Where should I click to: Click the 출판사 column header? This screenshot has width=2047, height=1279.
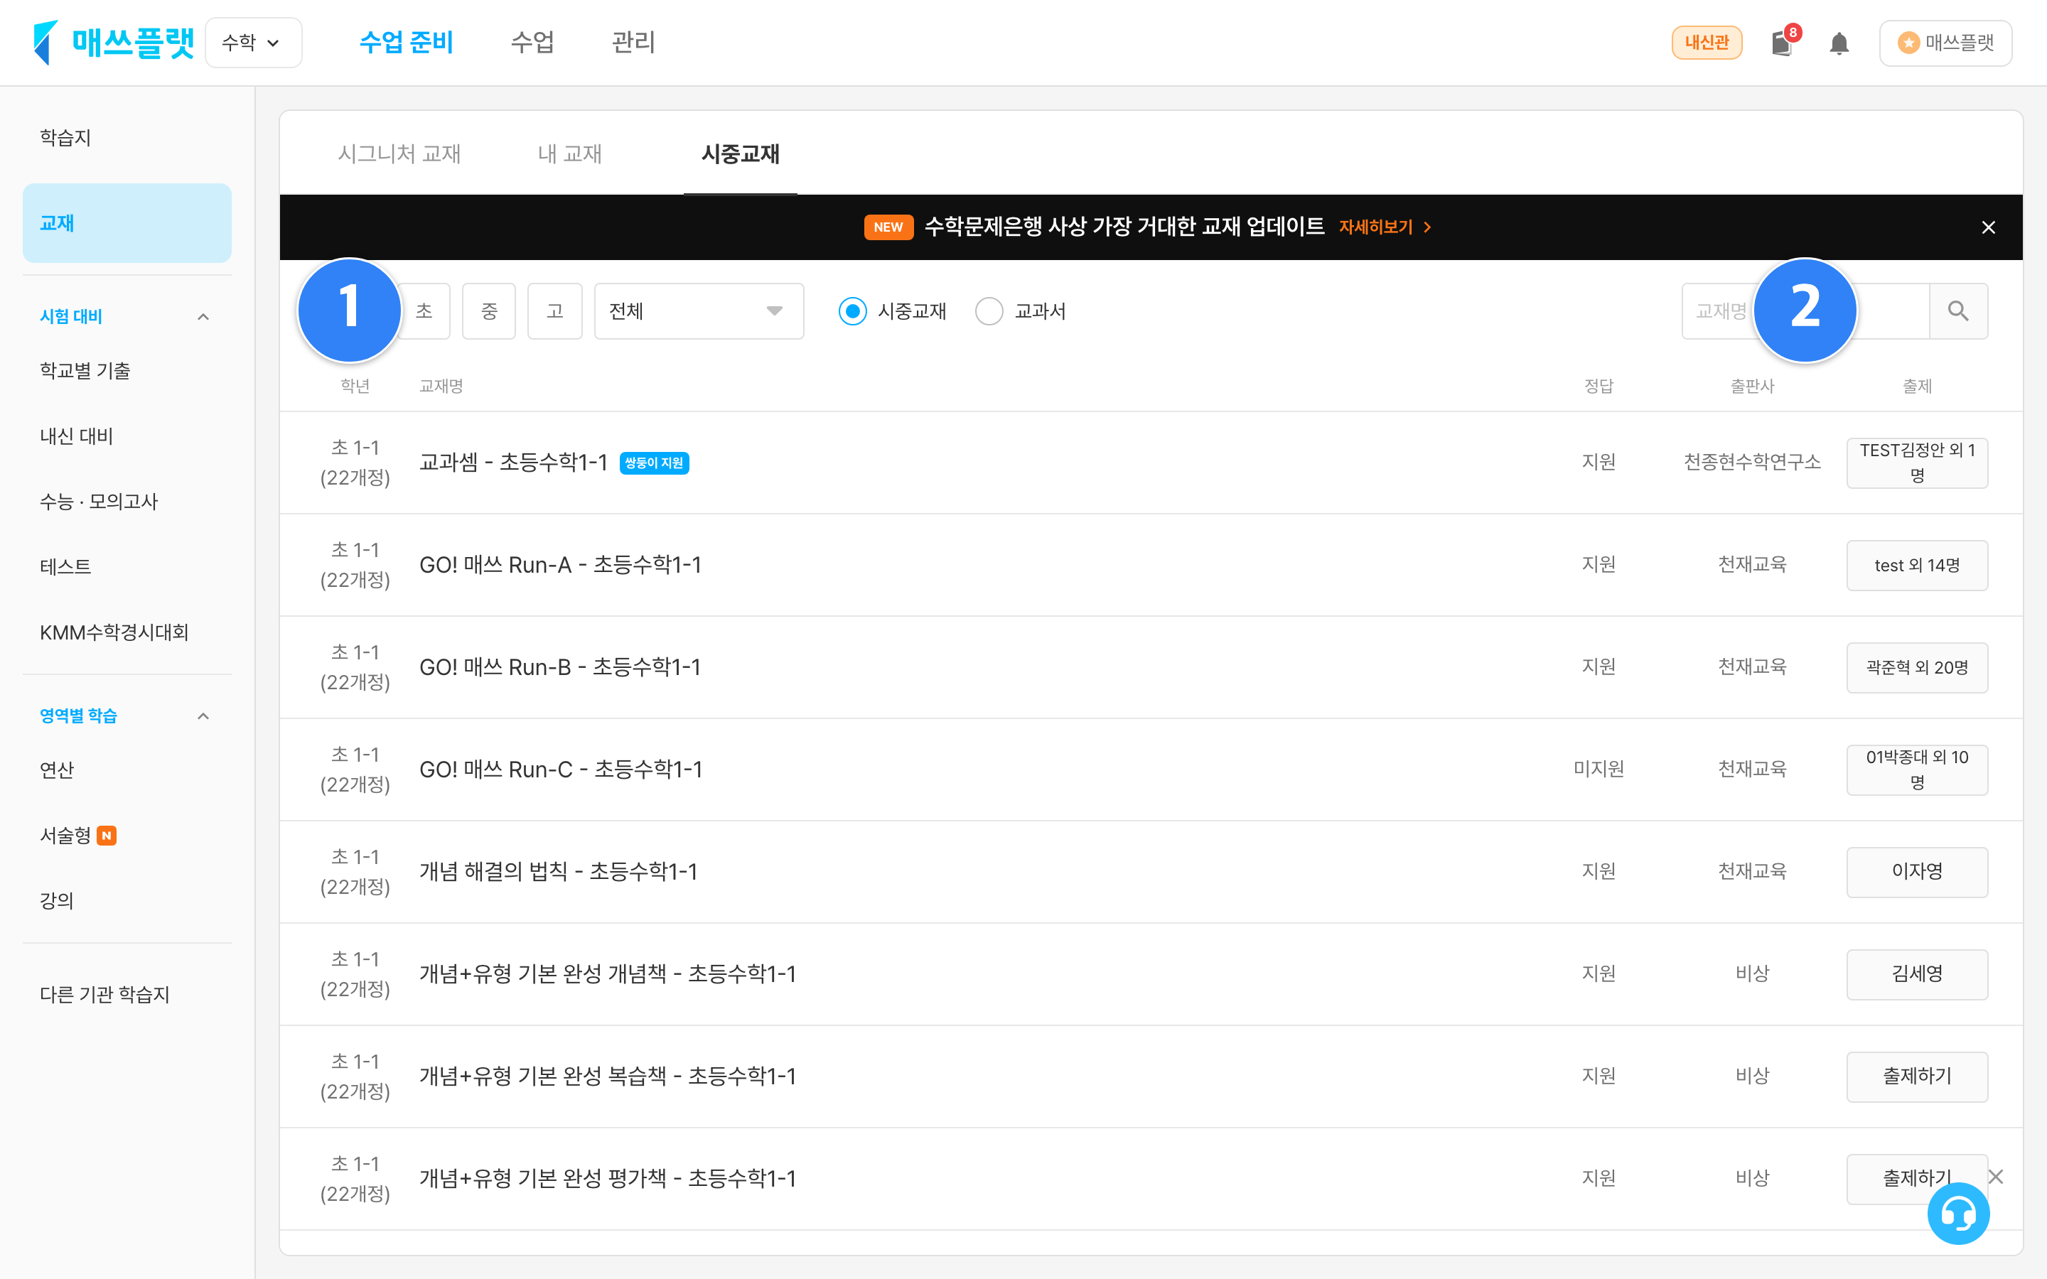coord(1752,386)
